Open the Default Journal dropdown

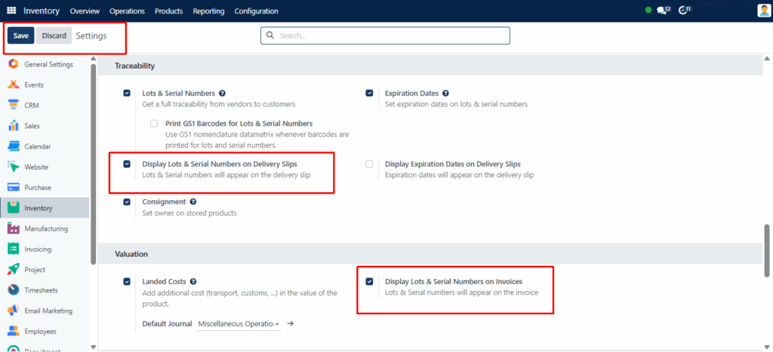pos(238,324)
